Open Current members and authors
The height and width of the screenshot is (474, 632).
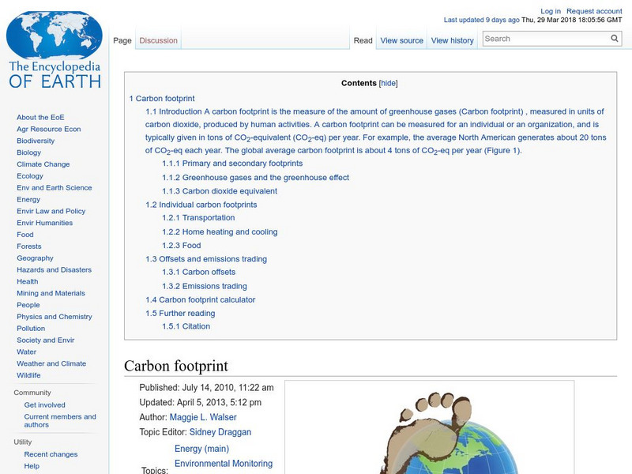[x=60, y=420]
